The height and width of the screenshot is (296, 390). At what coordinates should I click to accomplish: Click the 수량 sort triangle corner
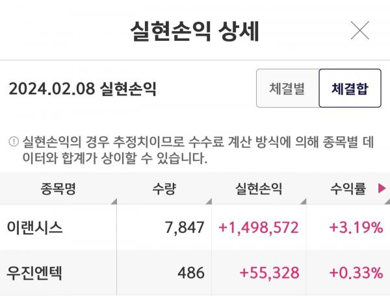(209, 202)
